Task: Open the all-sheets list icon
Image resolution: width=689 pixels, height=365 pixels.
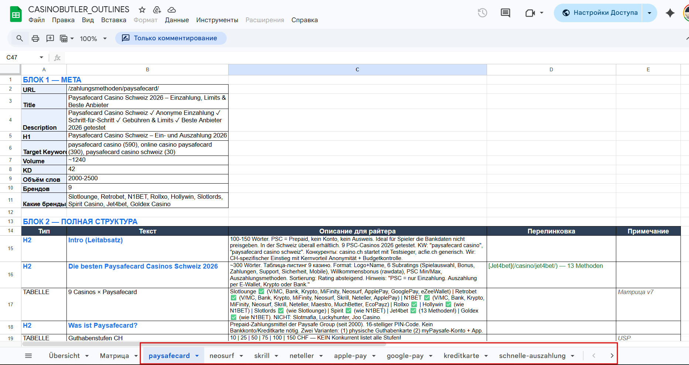Action: (x=28, y=356)
